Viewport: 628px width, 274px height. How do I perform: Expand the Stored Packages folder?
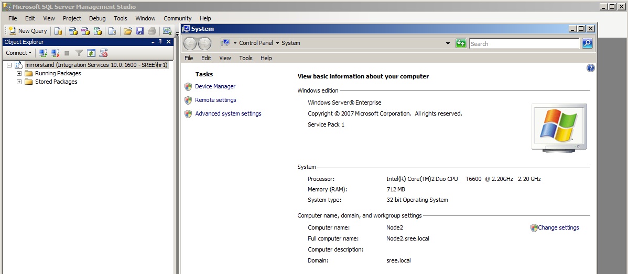click(x=19, y=82)
